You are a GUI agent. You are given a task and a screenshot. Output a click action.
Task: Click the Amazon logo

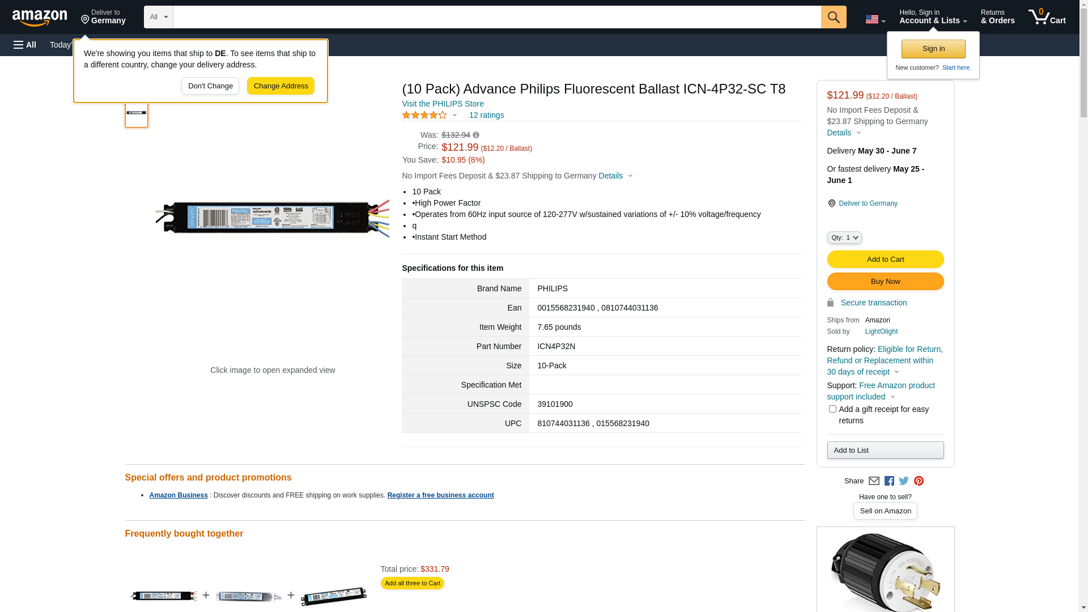click(40, 18)
